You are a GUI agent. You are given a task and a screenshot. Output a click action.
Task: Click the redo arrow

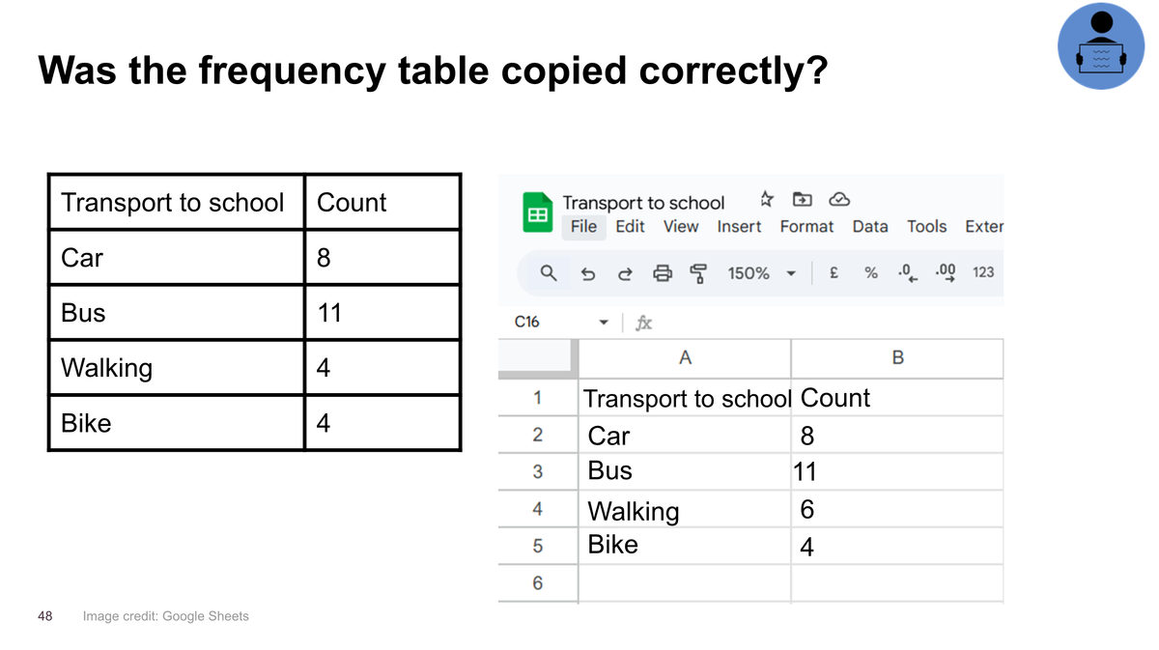coord(625,273)
